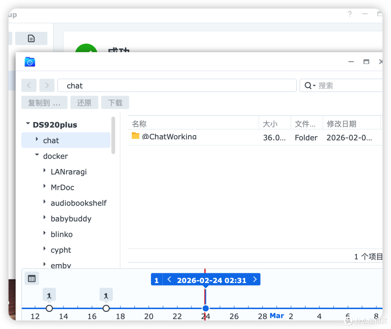Click the folder tree scrollbar
This screenshot has width=391, height=329.
pos(113,135)
